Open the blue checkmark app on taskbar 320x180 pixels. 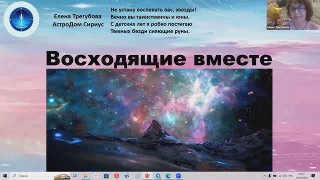pyautogui.click(x=126, y=175)
